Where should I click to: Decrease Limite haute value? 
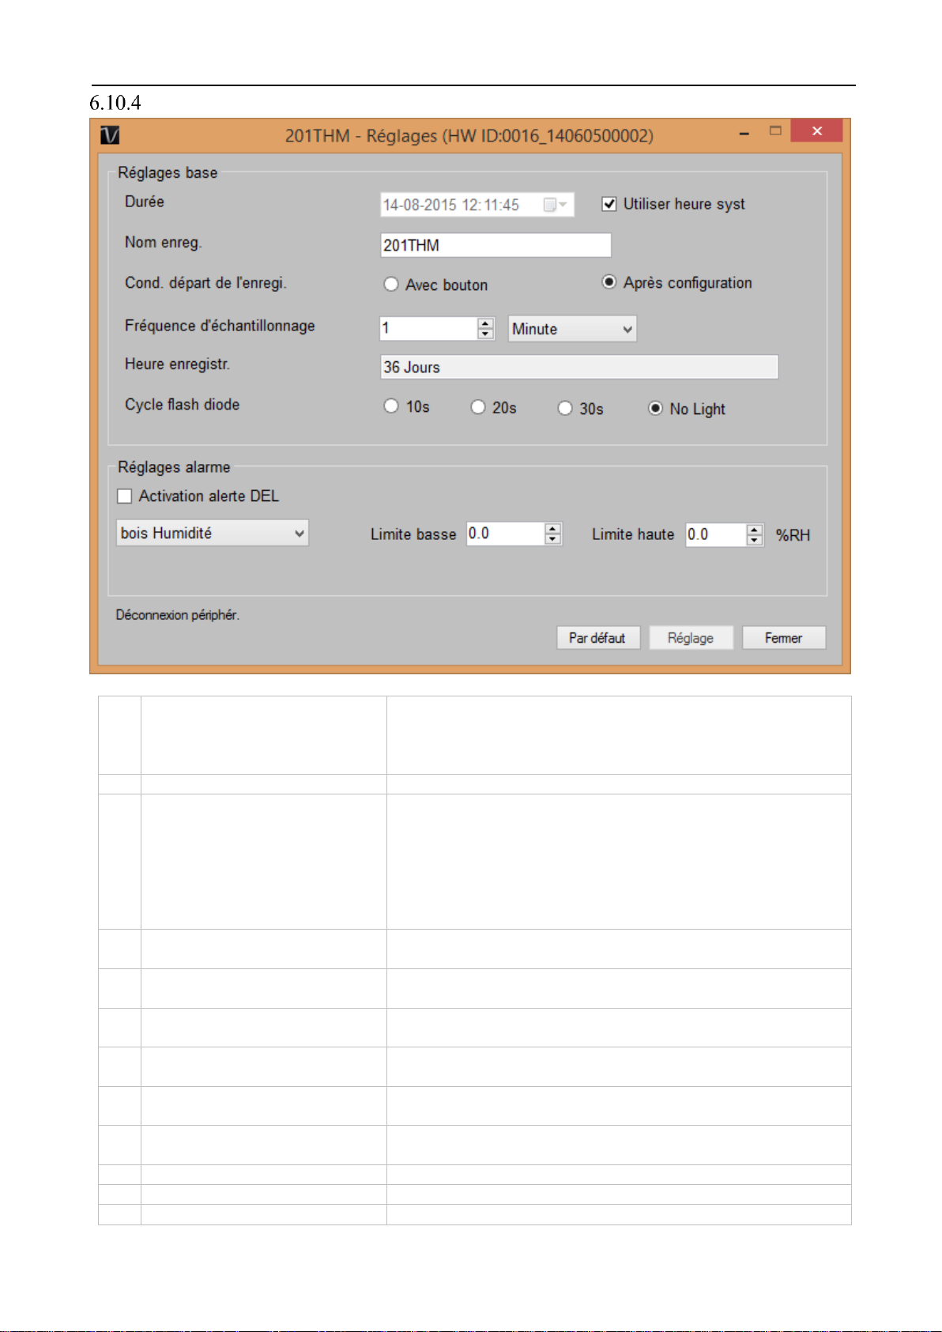coord(755,541)
